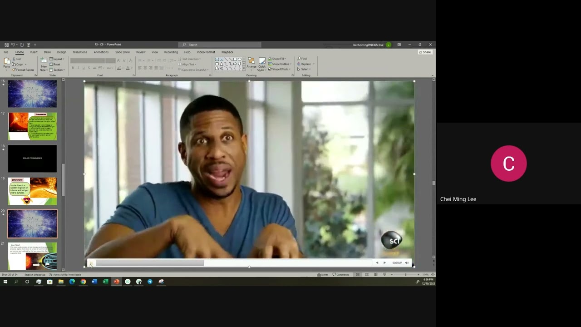Open the Video Format tab

[206, 52]
